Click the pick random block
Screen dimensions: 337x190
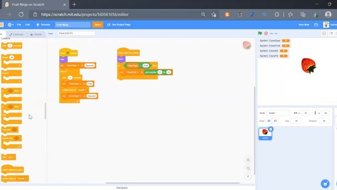pyautogui.click(x=158, y=72)
